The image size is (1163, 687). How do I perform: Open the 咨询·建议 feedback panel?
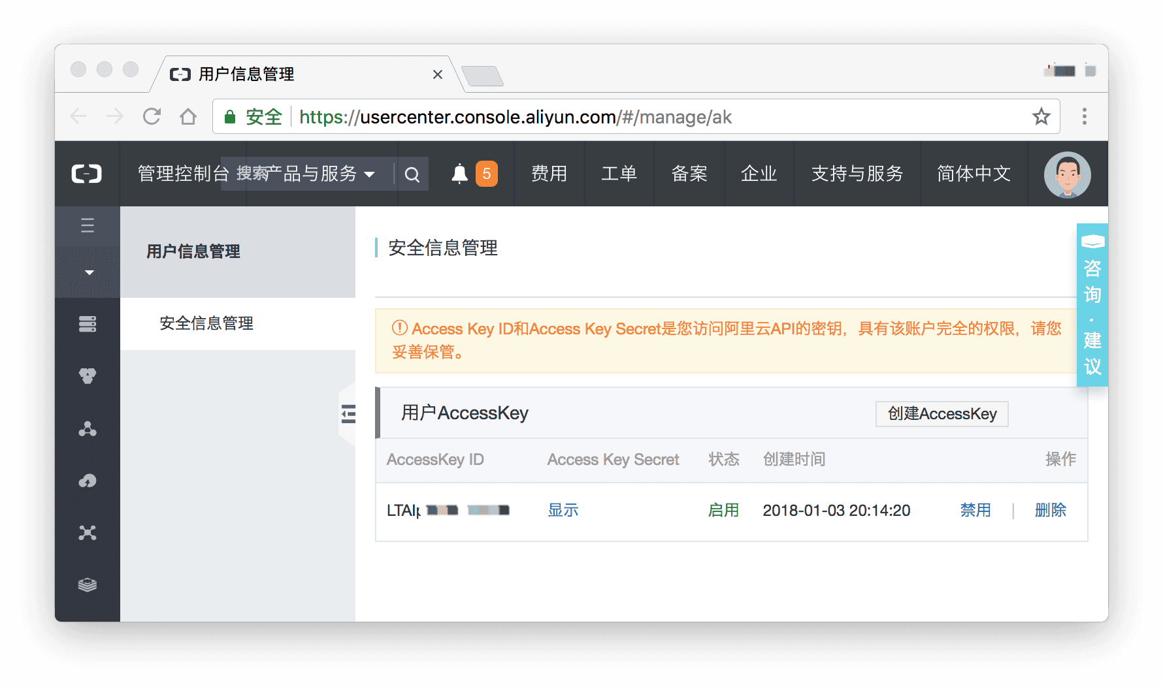point(1092,306)
